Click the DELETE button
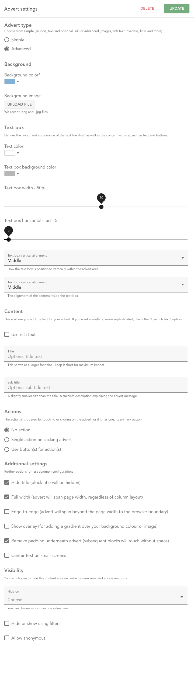Screen dimensions: 194x676 (x=147, y=8)
